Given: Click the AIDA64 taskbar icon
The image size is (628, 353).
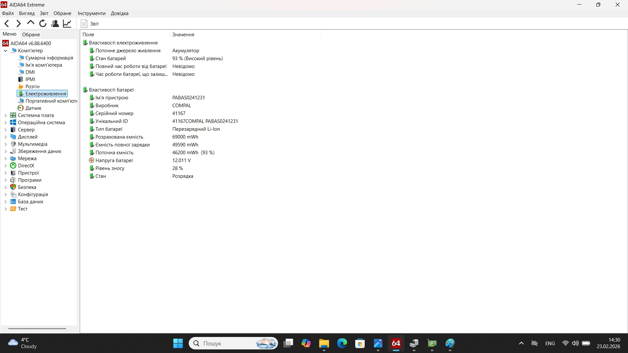Looking at the screenshot, I should pos(395,344).
